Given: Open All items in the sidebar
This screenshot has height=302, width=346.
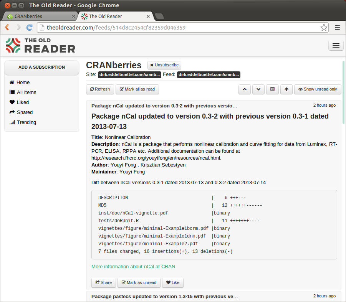Looking at the screenshot, I should [x=23, y=92].
